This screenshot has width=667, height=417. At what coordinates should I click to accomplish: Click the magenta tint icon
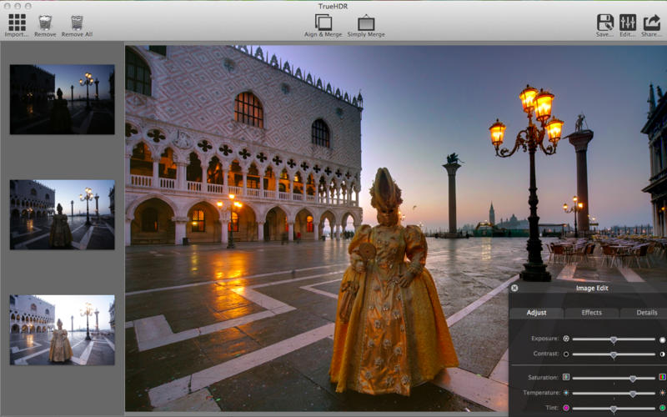coord(566,408)
